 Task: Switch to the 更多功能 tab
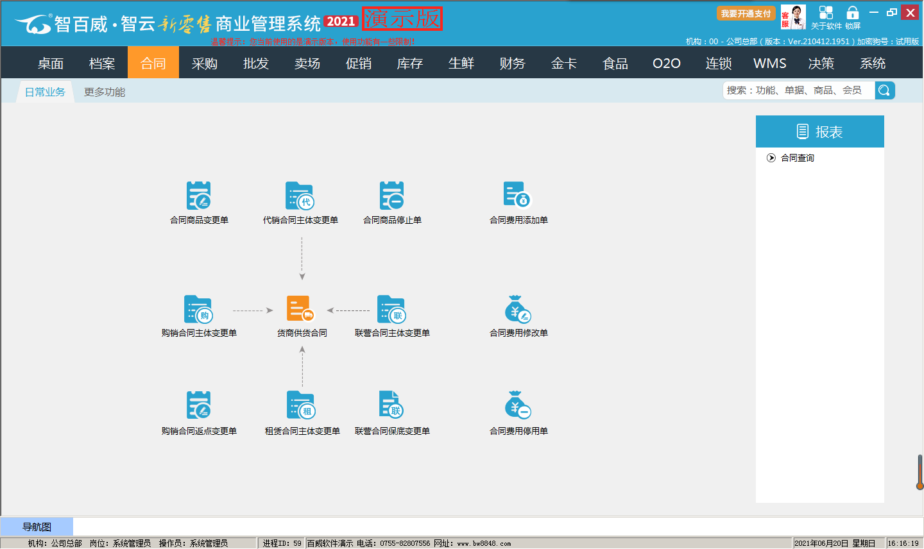click(x=105, y=92)
